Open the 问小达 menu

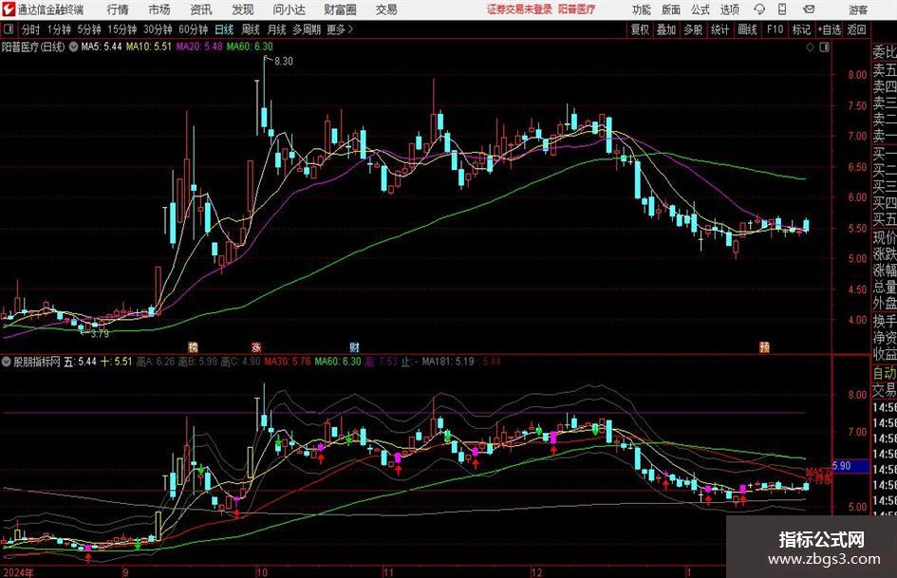pos(289,9)
